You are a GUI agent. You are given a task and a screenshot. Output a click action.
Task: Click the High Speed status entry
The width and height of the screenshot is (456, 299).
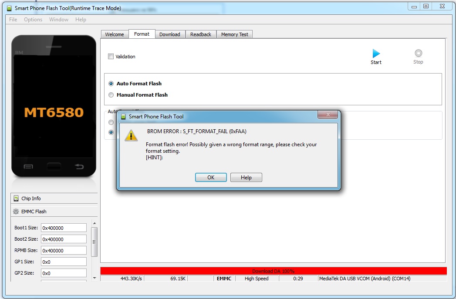tap(257, 279)
